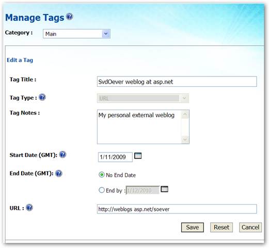The height and width of the screenshot is (248, 269).
Task: Save the tag changes
Action: (193, 227)
